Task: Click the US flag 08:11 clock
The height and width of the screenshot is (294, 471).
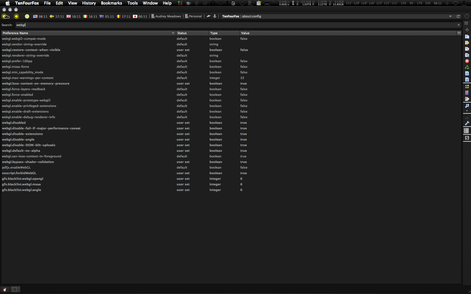Action: point(40,17)
